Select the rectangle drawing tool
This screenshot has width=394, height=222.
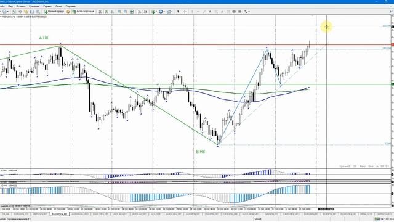pyautogui.click(x=240, y=12)
